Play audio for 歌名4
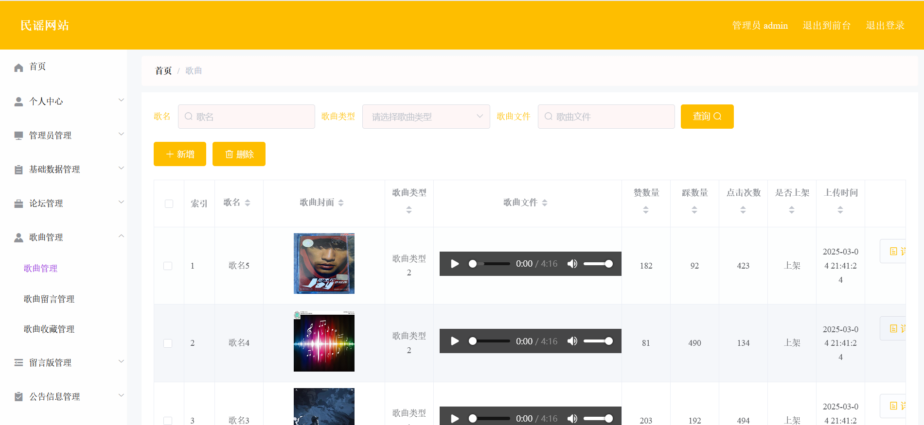 pyautogui.click(x=455, y=341)
